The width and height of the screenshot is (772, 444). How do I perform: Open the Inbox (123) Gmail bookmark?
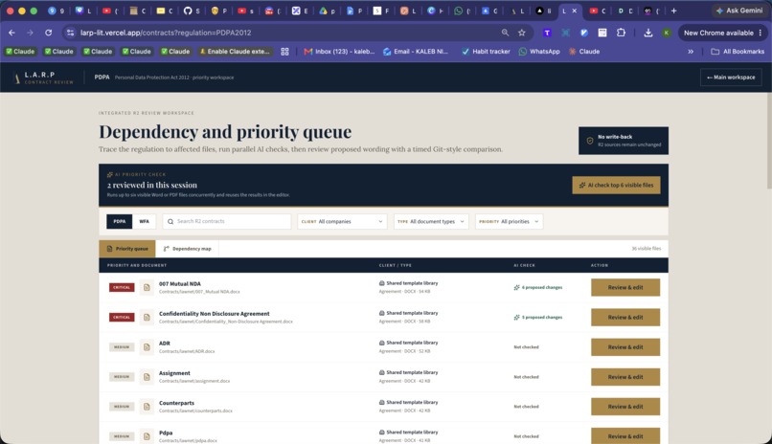[x=339, y=51]
